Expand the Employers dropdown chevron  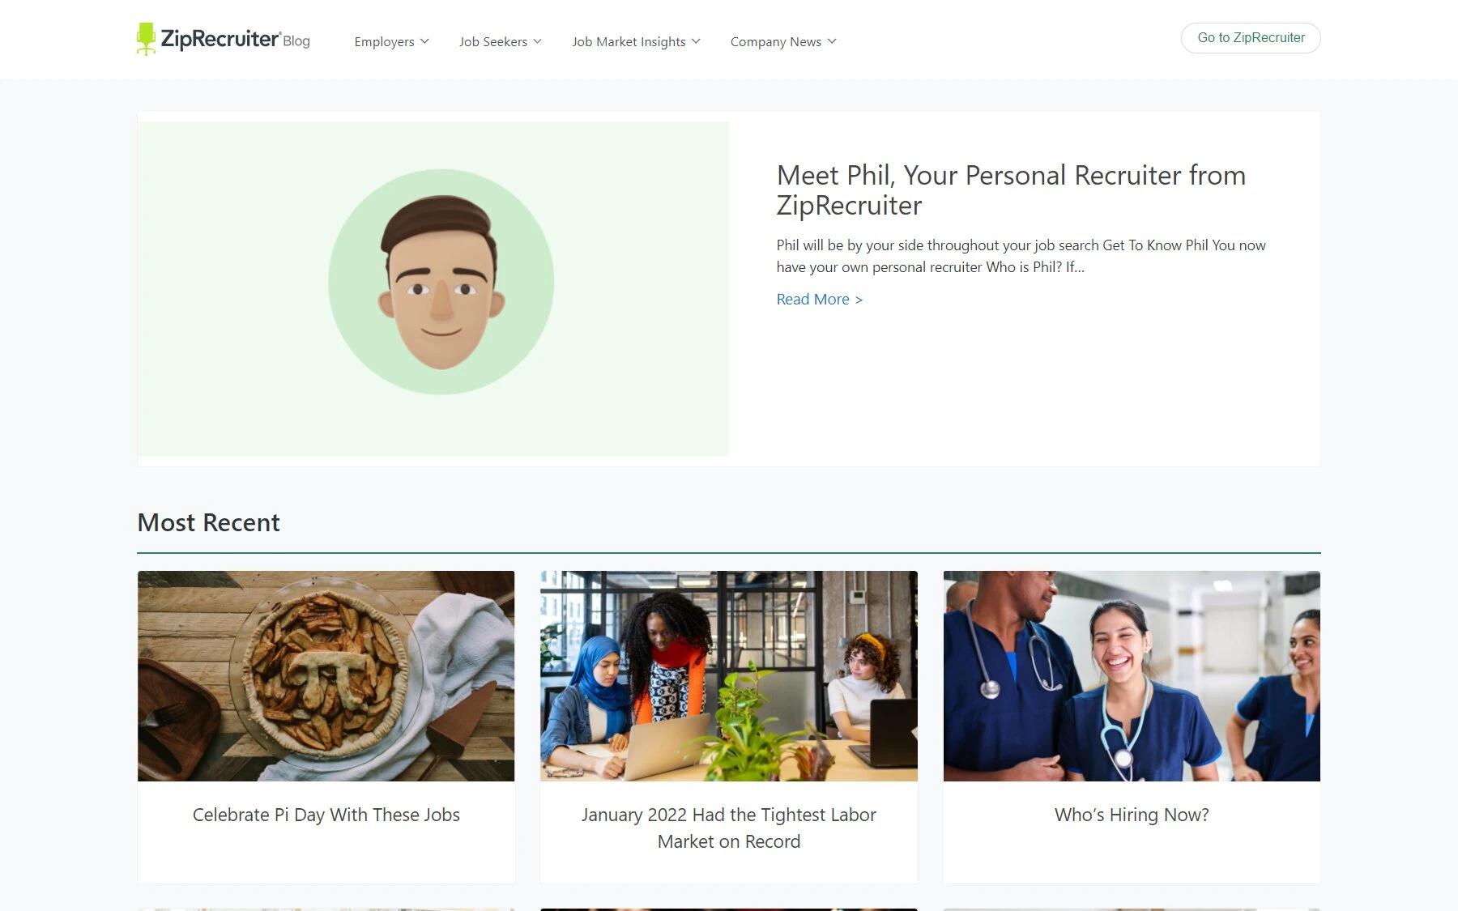point(424,41)
